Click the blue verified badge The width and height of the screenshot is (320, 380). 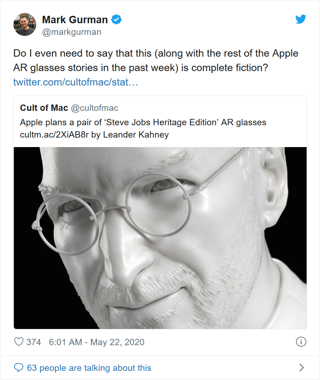coord(117,20)
